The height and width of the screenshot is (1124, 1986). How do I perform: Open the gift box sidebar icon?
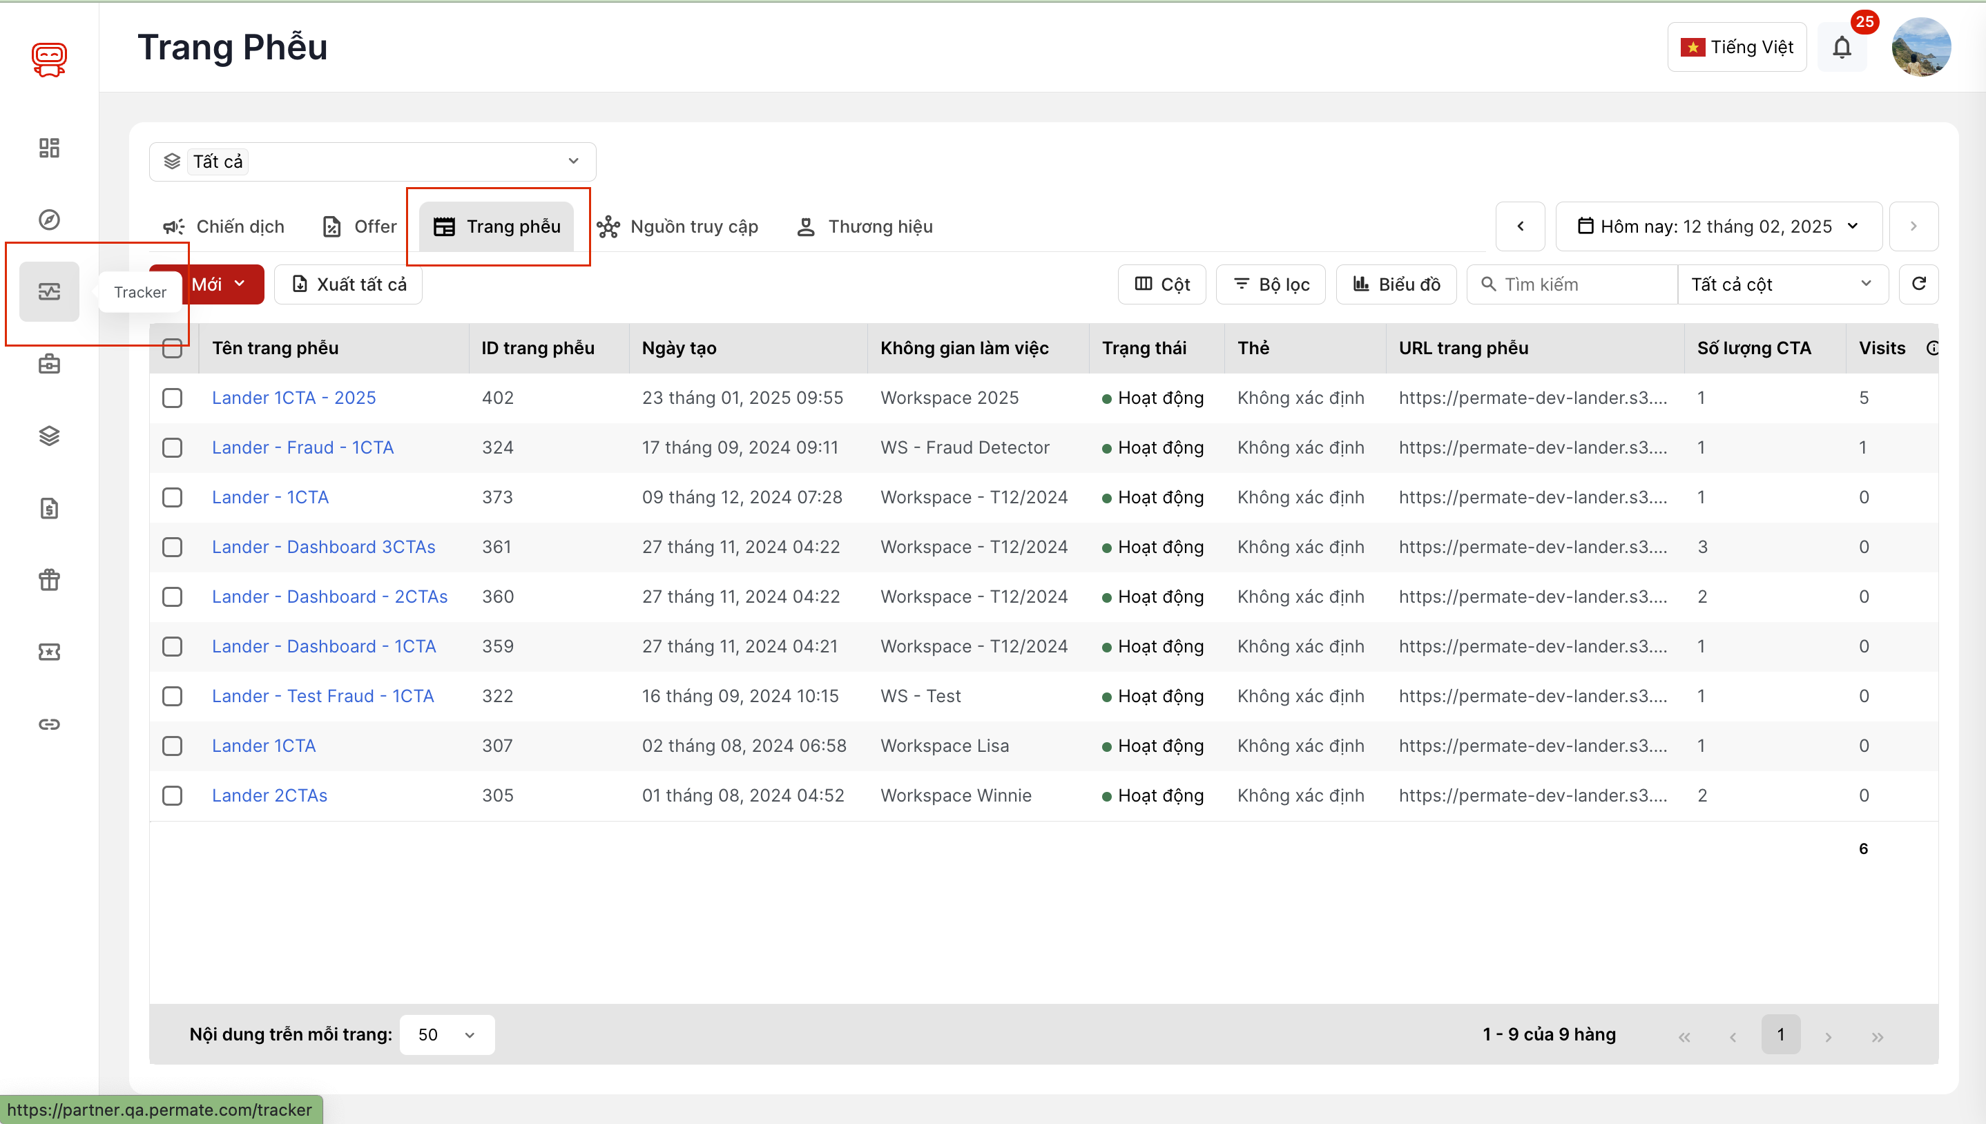[48, 579]
